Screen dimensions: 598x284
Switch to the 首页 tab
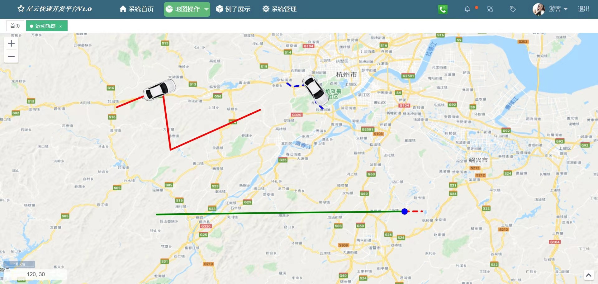[15, 26]
